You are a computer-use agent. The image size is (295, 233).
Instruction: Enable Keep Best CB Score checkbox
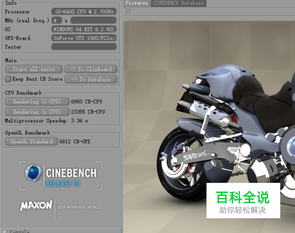coord(8,79)
